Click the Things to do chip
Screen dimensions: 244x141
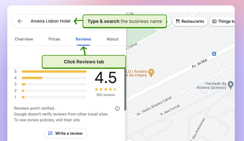222,21
